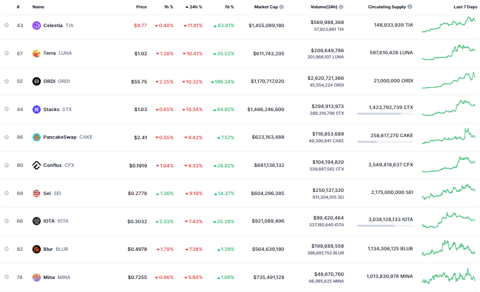The width and height of the screenshot is (480, 292).
Task: Open the PancakeSwap bunny logo
Action: coord(37,137)
